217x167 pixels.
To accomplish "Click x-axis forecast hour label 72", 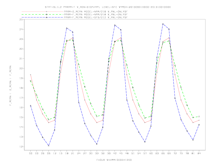I will pos(175,153).
